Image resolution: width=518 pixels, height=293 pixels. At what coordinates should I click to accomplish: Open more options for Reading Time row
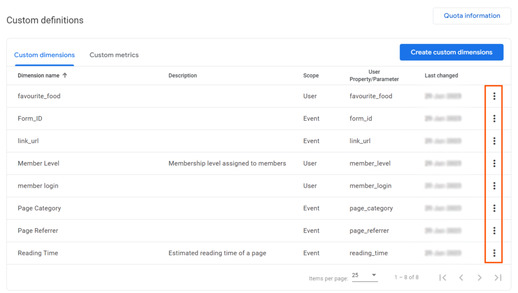coord(494,253)
